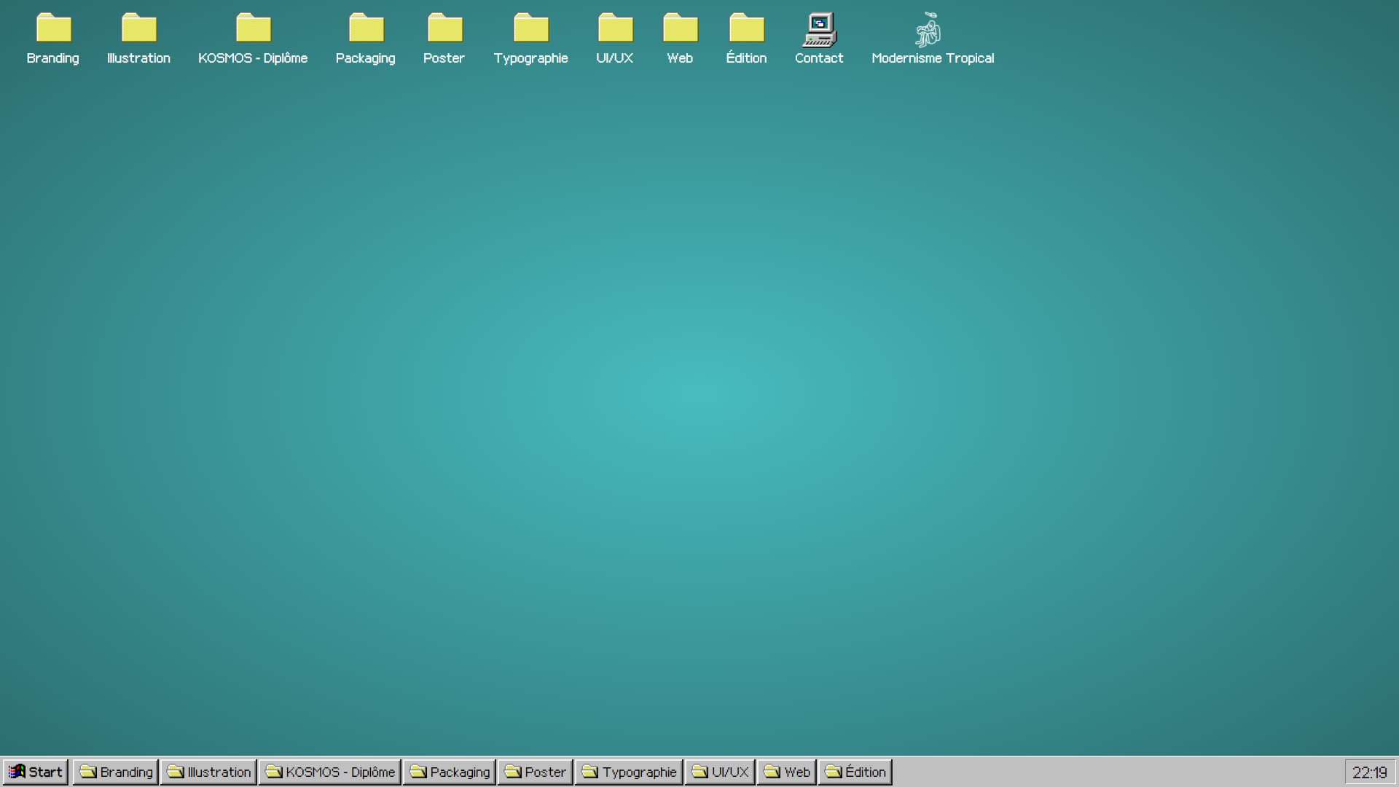The height and width of the screenshot is (787, 1399).
Task: Click the Packaging folder icon
Action: tap(366, 29)
